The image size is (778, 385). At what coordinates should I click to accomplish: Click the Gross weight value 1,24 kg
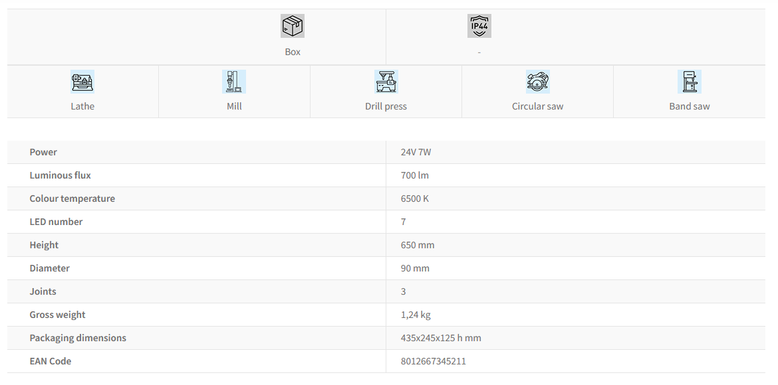click(x=416, y=315)
